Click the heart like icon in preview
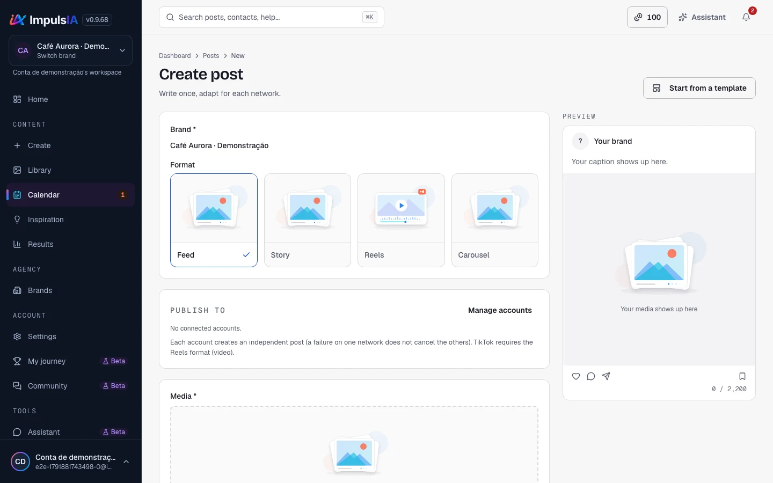773x483 pixels. 576,376
